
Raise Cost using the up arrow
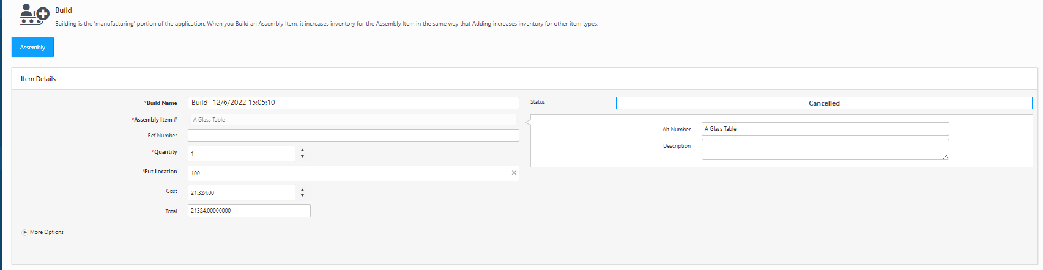pyautogui.click(x=302, y=190)
